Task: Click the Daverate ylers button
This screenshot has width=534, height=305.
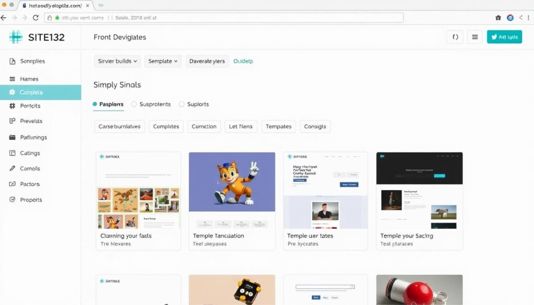Action: coord(207,62)
